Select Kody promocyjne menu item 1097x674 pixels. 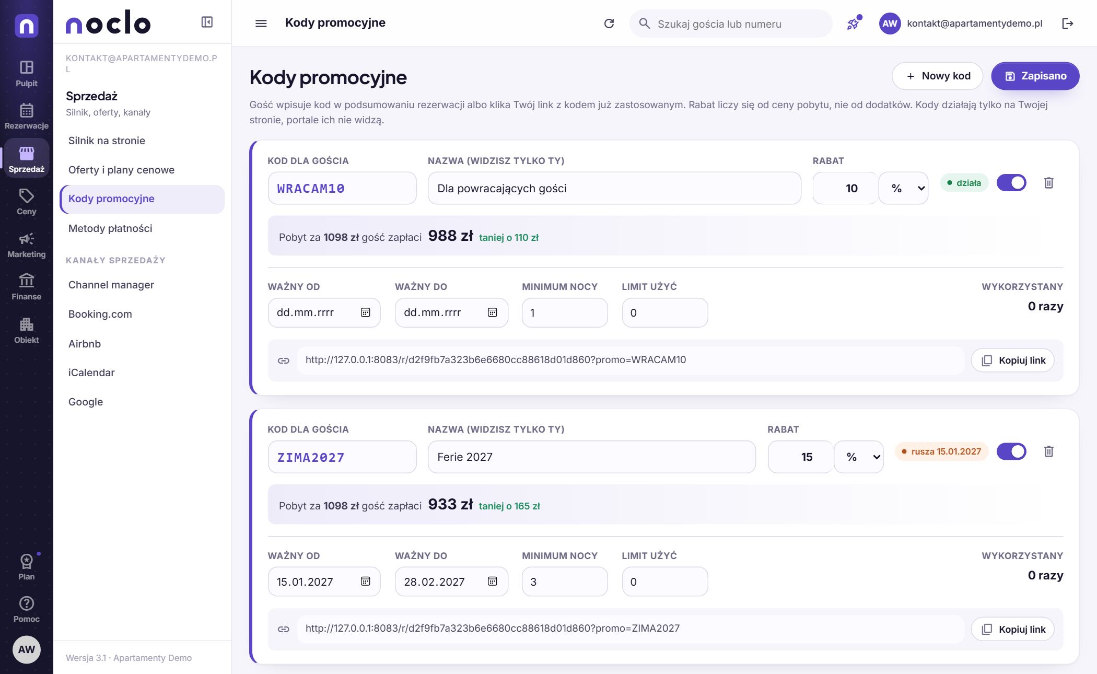click(x=142, y=199)
